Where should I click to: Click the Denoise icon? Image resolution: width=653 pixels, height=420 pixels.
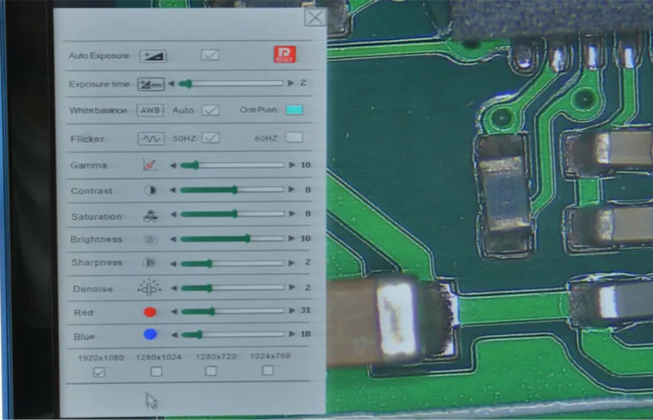(149, 288)
